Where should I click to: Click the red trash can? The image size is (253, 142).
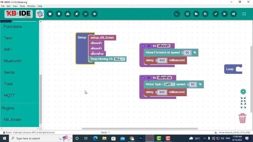(242, 118)
